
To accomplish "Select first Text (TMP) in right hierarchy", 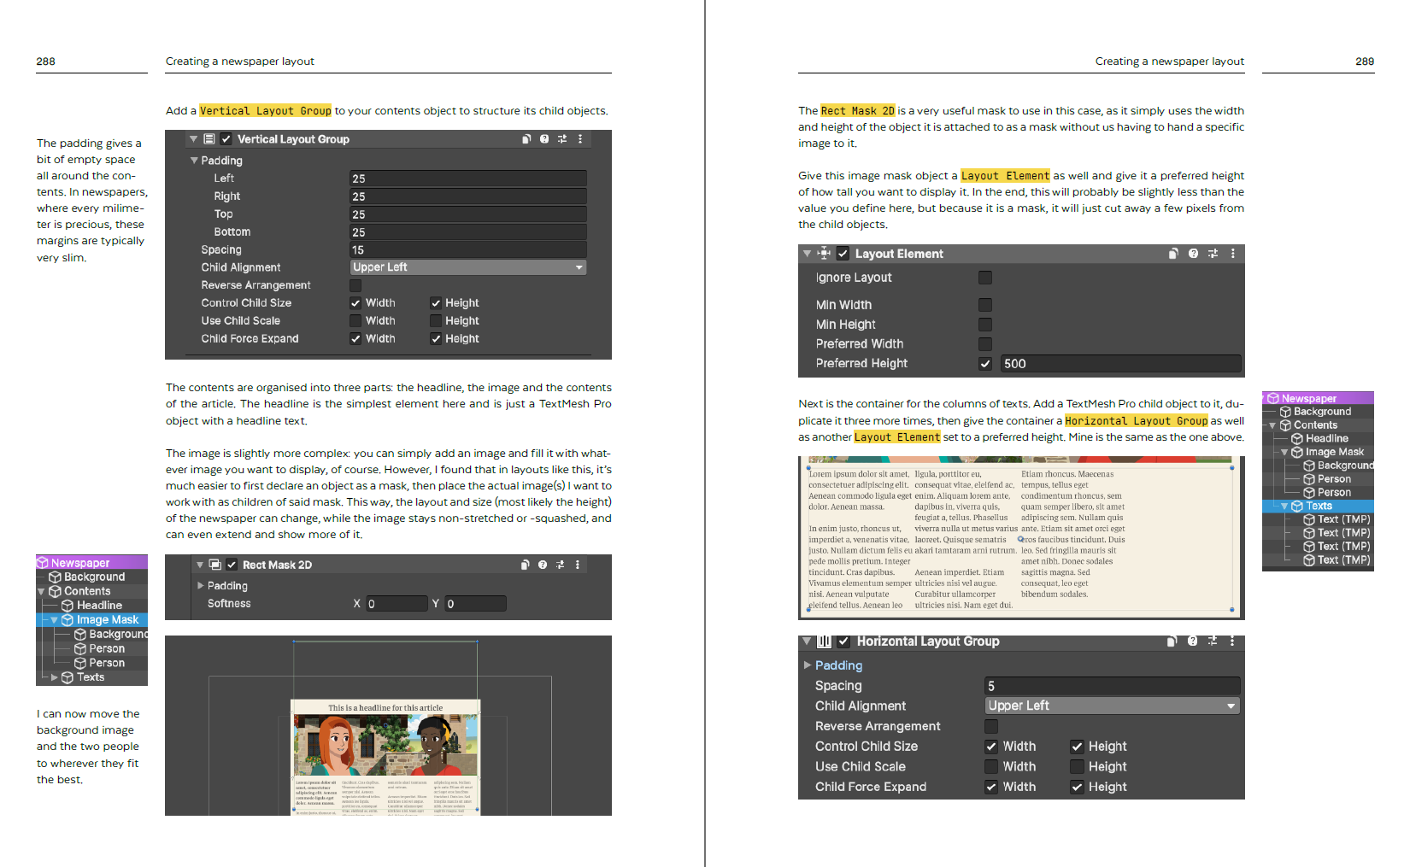I will tap(1319, 519).
